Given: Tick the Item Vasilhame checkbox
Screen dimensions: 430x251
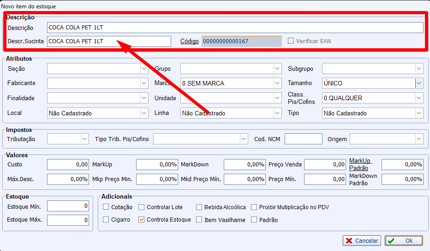Looking at the screenshot, I should click(199, 220).
